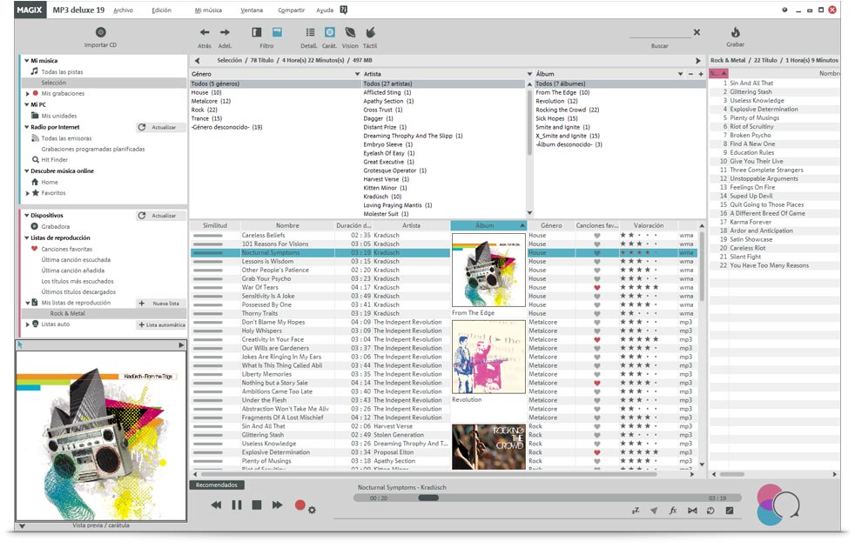Expand the Favoritos node
This screenshot has width=855, height=548.
(x=27, y=193)
